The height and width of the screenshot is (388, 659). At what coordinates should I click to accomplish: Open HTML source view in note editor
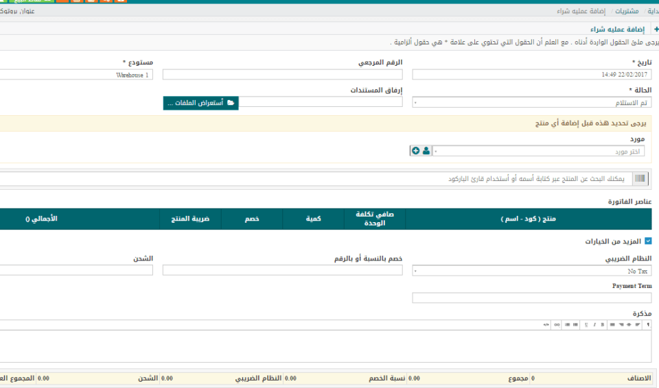(546, 324)
